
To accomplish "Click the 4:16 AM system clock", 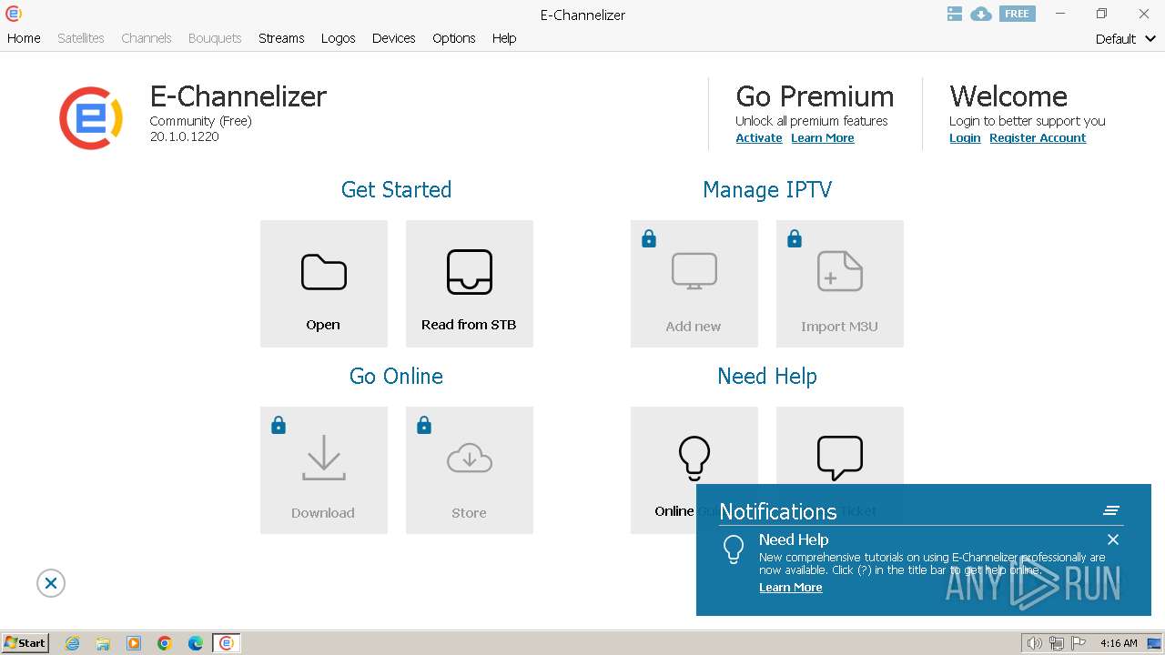I will coord(1119,643).
